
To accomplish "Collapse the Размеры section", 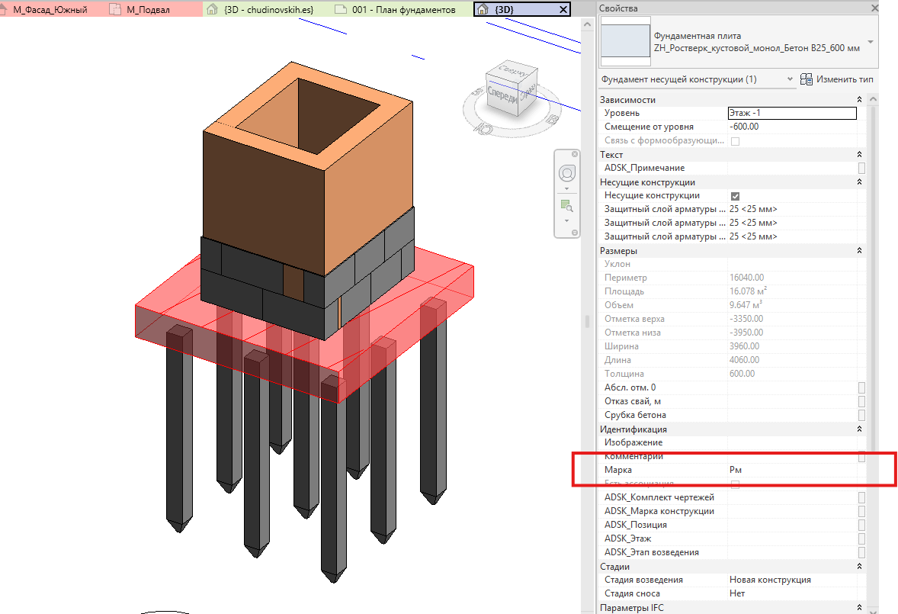I will click(859, 251).
